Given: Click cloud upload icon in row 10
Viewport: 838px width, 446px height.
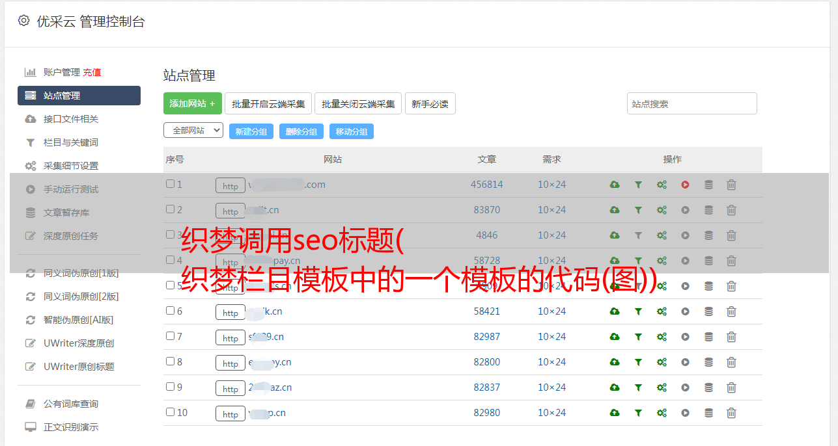Looking at the screenshot, I should coord(615,413).
